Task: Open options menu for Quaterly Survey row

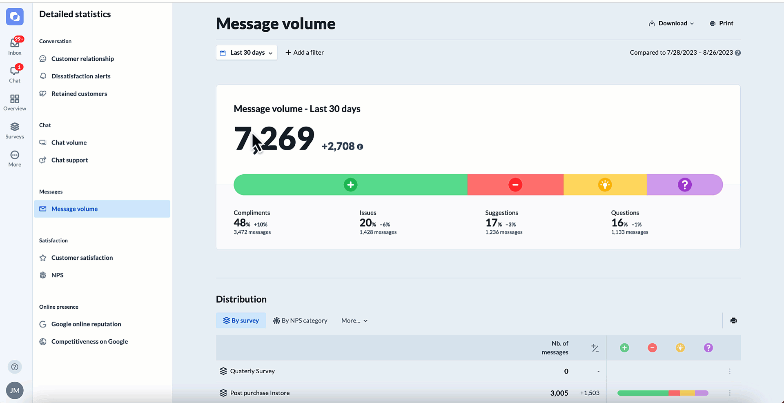Action: (730, 371)
